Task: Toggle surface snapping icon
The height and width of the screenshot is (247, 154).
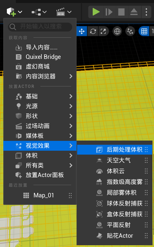Action: [x=130, y=31]
